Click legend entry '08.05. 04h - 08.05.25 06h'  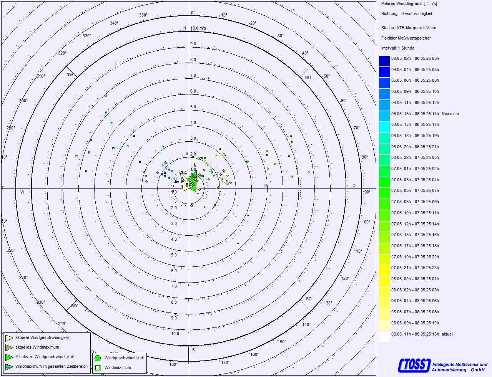click(x=415, y=301)
